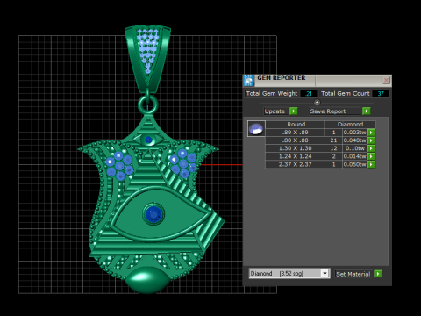Select the pendant's jump ring
Image resolution: width=421 pixels, height=316 pixels.
pos(148,105)
